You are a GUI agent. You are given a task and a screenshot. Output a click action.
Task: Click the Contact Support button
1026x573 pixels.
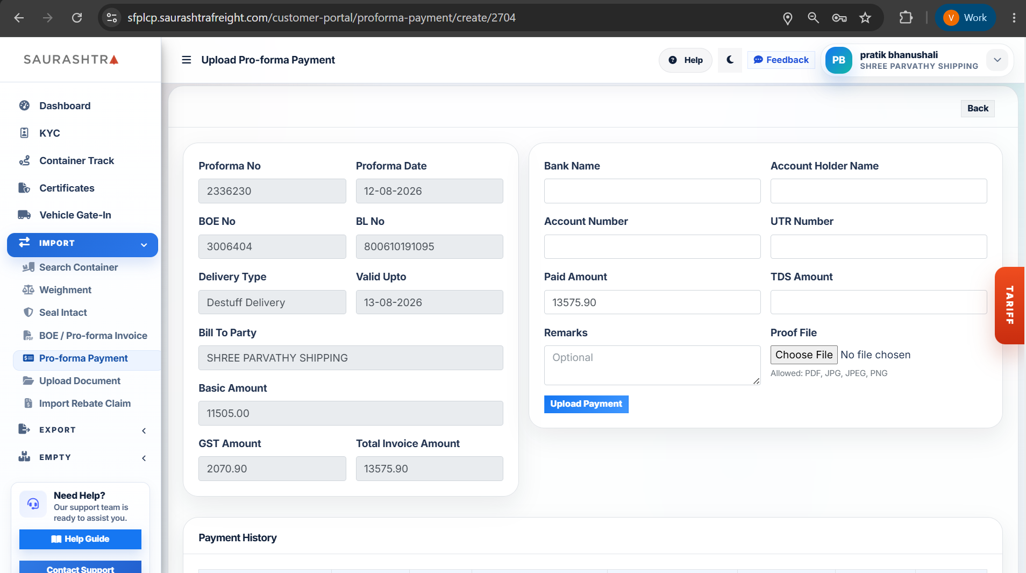80,568
